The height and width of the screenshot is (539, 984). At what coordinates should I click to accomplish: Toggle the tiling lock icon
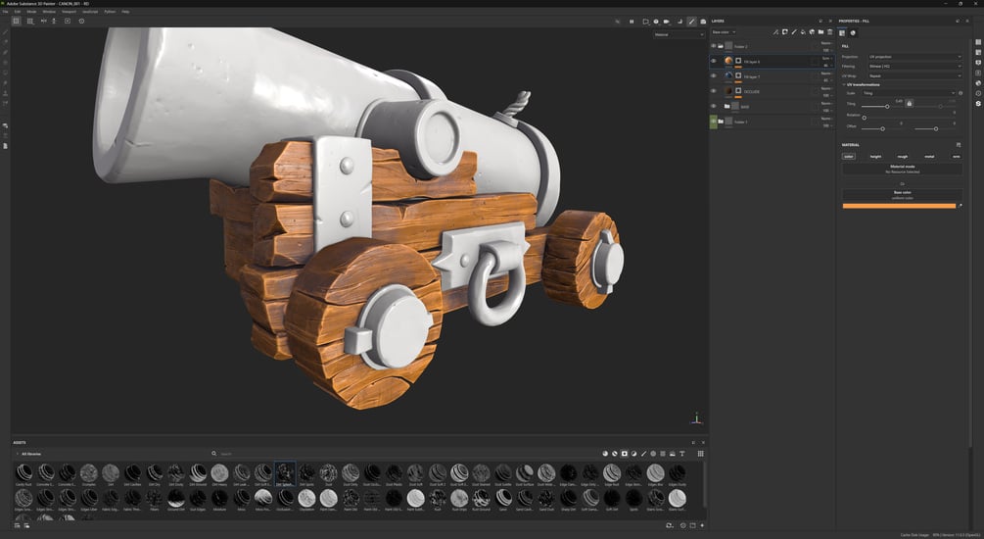tap(909, 104)
